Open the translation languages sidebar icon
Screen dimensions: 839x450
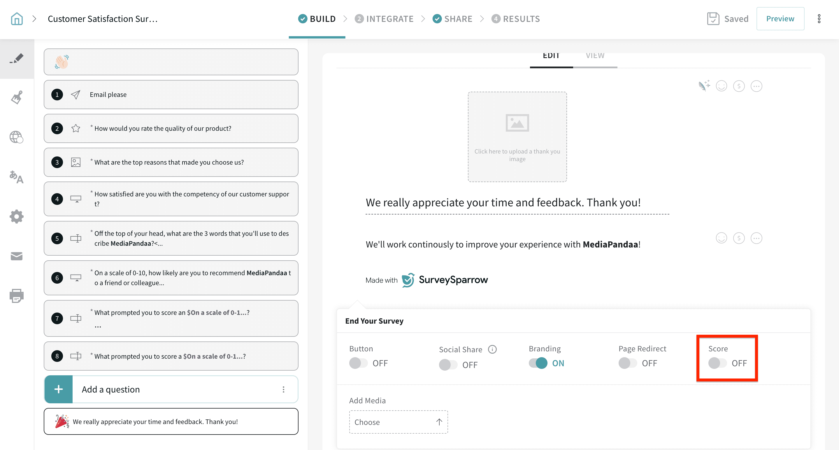[x=17, y=177]
